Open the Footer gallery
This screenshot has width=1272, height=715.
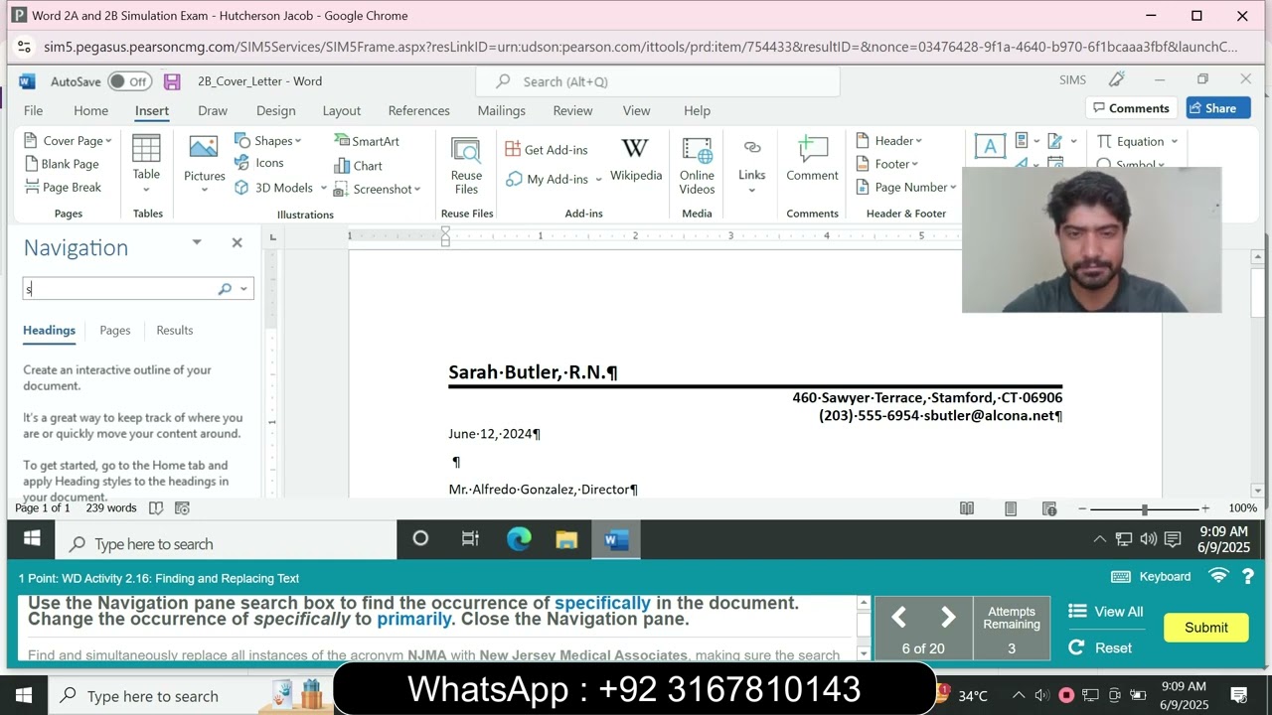click(886, 164)
